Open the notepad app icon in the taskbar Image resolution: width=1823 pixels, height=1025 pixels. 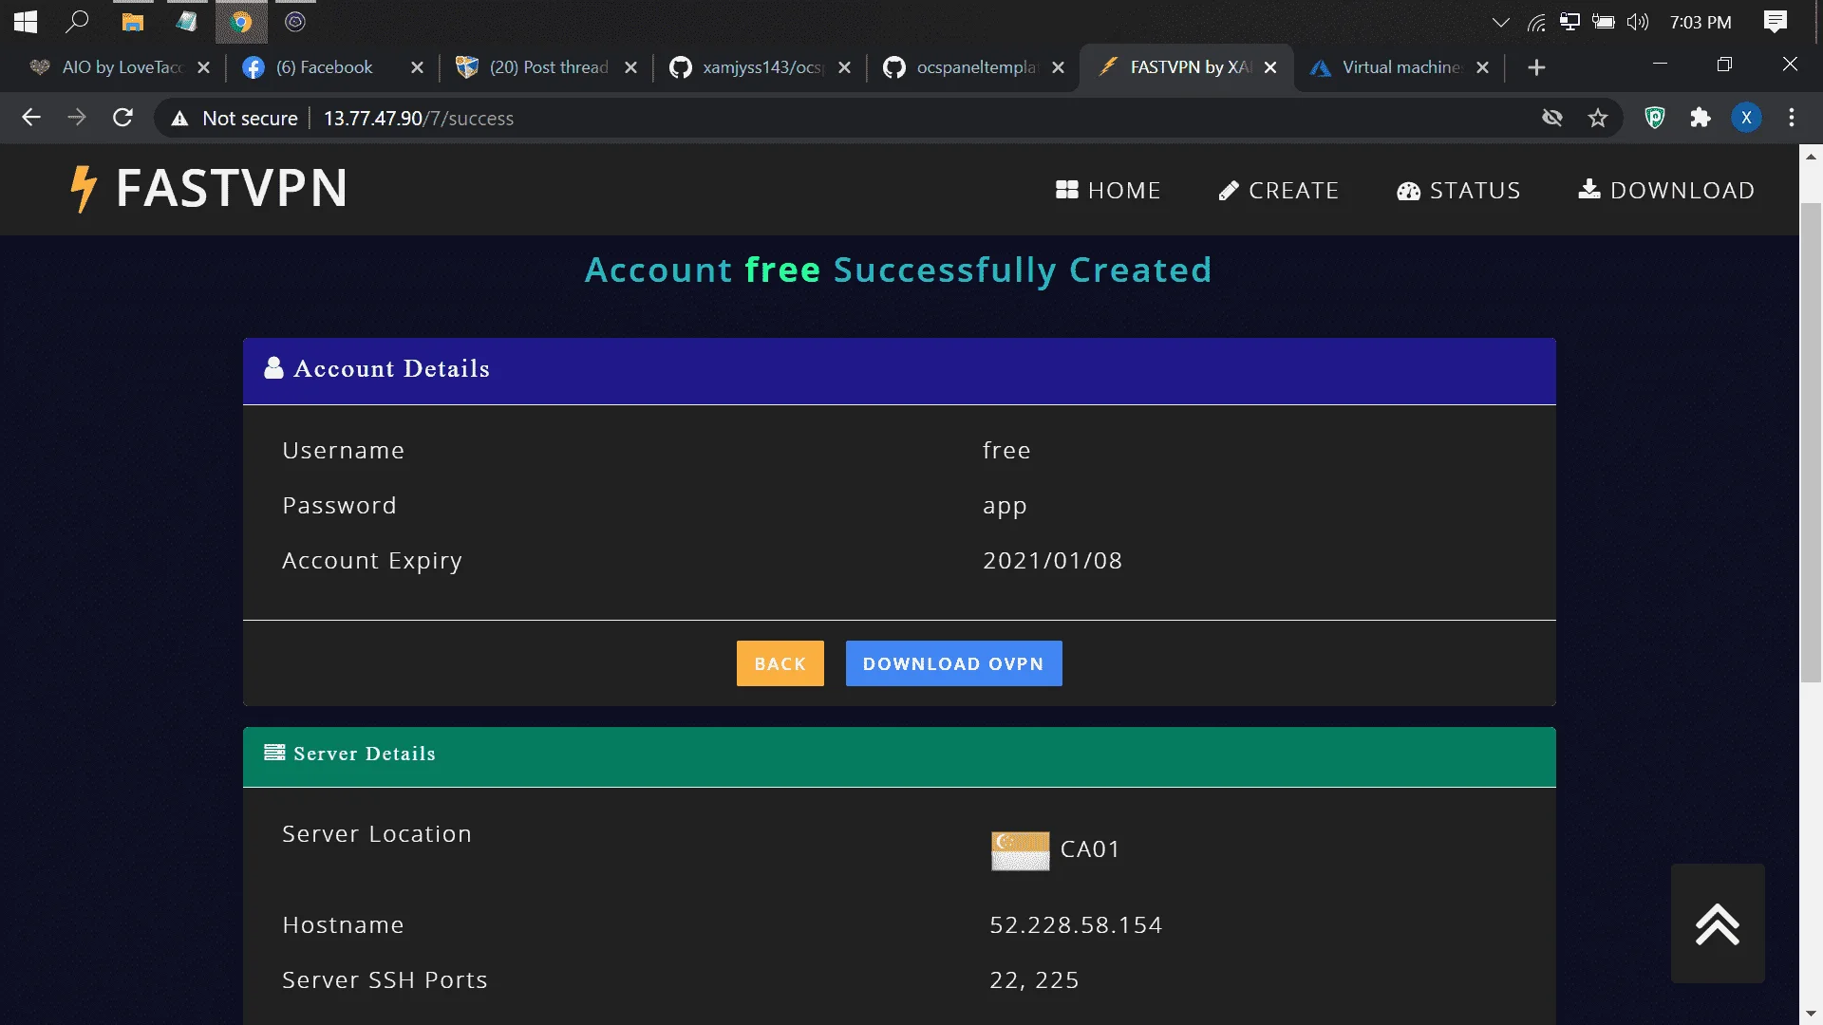click(187, 21)
